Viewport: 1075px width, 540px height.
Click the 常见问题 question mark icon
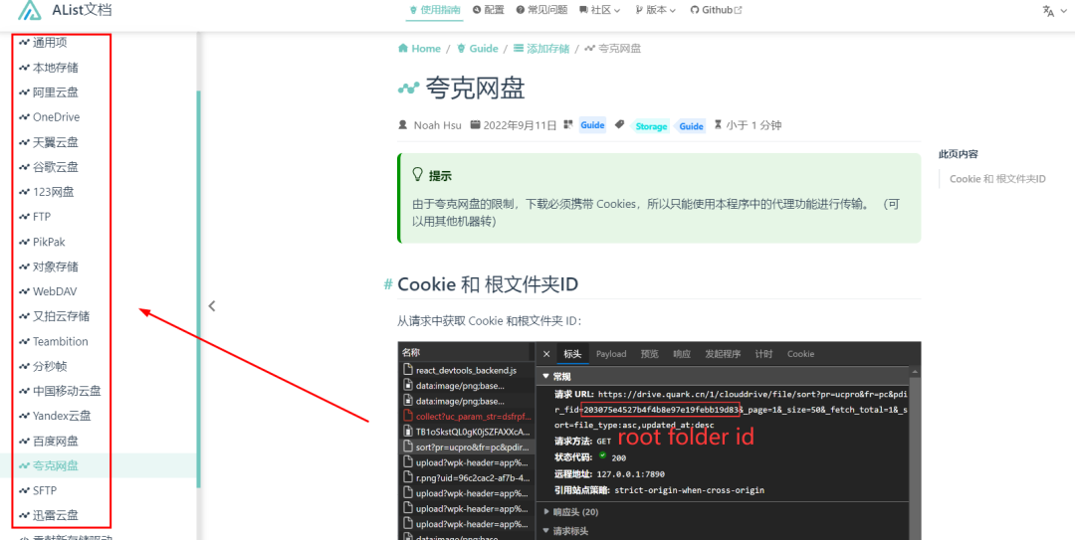521,10
